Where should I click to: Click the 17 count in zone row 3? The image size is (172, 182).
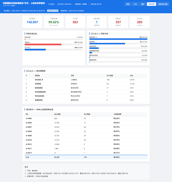108,88
